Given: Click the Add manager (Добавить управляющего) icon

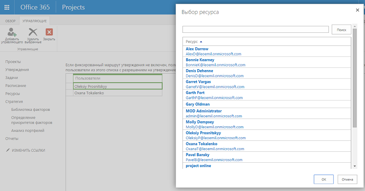Looking at the screenshot, I should tap(12, 32).
